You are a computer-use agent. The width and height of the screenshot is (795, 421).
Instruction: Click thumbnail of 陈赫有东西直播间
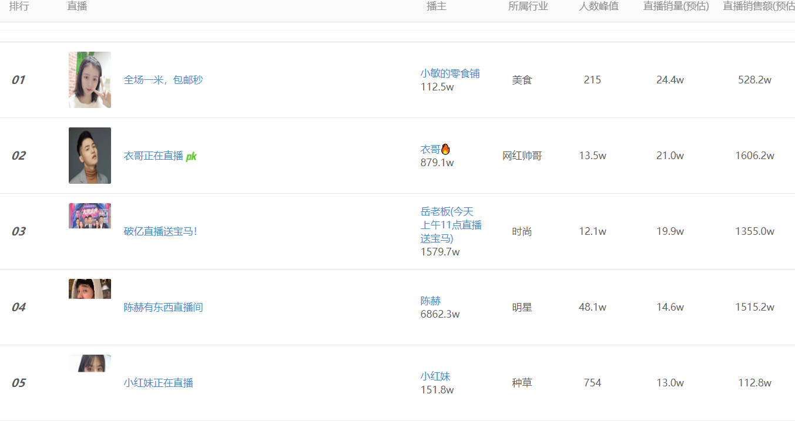pyautogui.click(x=90, y=289)
